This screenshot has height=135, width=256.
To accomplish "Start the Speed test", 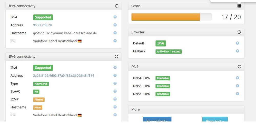I will (x=157, y=119).
